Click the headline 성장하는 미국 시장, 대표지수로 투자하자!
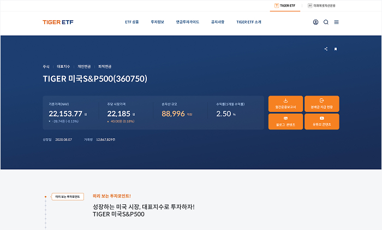The width and height of the screenshot is (382, 230). [144, 207]
